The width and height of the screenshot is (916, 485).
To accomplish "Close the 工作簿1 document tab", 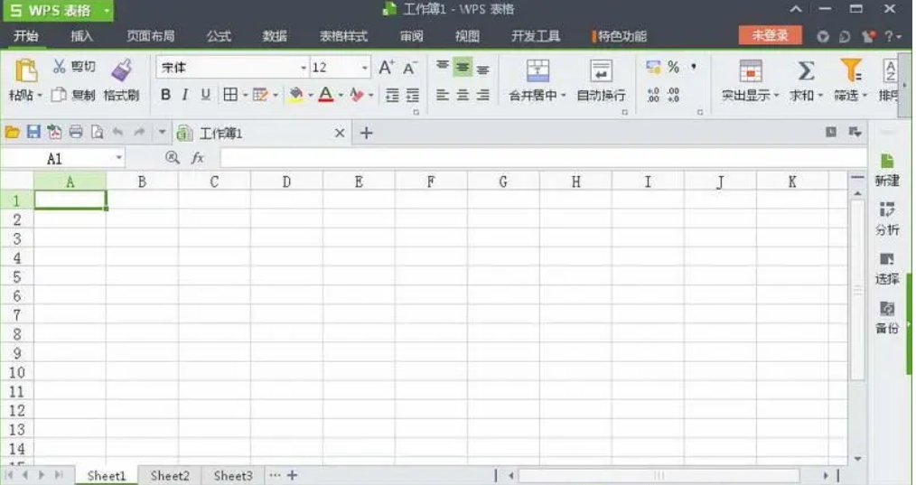I will click(340, 134).
